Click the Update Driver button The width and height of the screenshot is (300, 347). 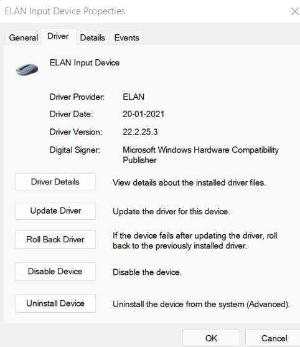click(x=55, y=211)
